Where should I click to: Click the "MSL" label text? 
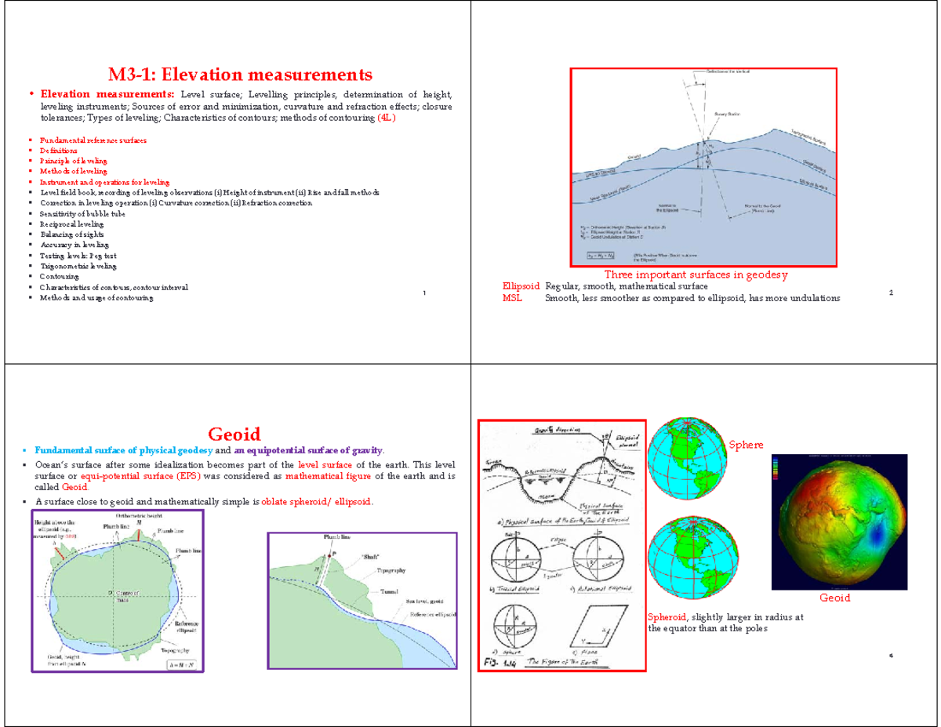point(513,298)
